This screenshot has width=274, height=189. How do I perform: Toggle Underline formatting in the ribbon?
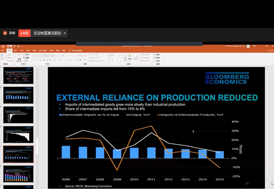pos(41,60)
